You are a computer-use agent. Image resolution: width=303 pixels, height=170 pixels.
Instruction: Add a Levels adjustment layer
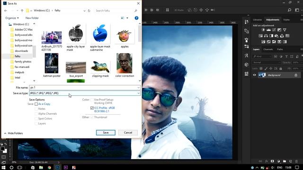(x=268, y=30)
